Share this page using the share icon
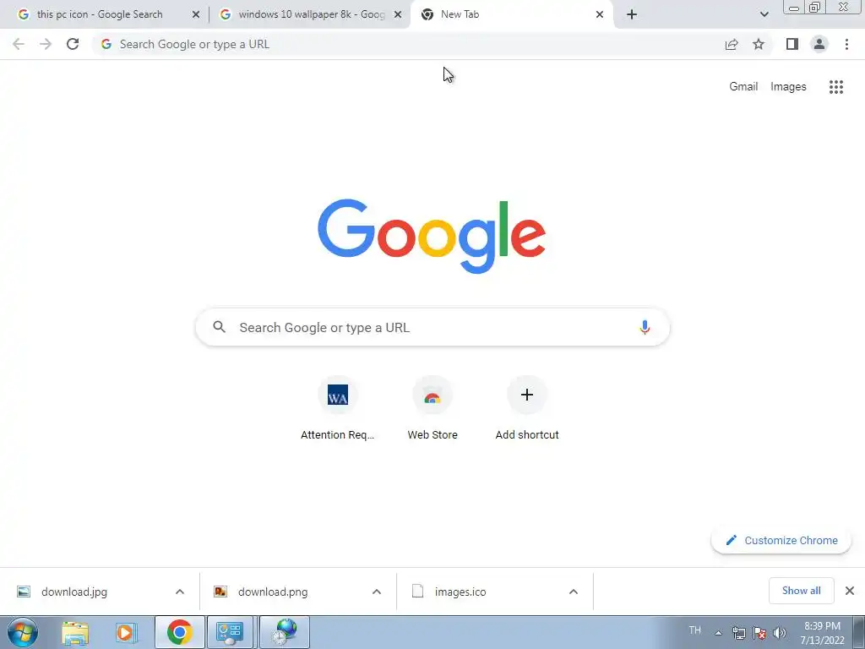 (x=732, y=44)
